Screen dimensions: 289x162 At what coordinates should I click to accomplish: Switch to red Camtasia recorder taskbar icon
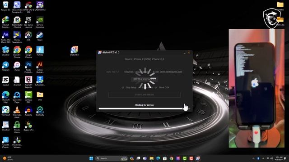(x=191, y=158)
